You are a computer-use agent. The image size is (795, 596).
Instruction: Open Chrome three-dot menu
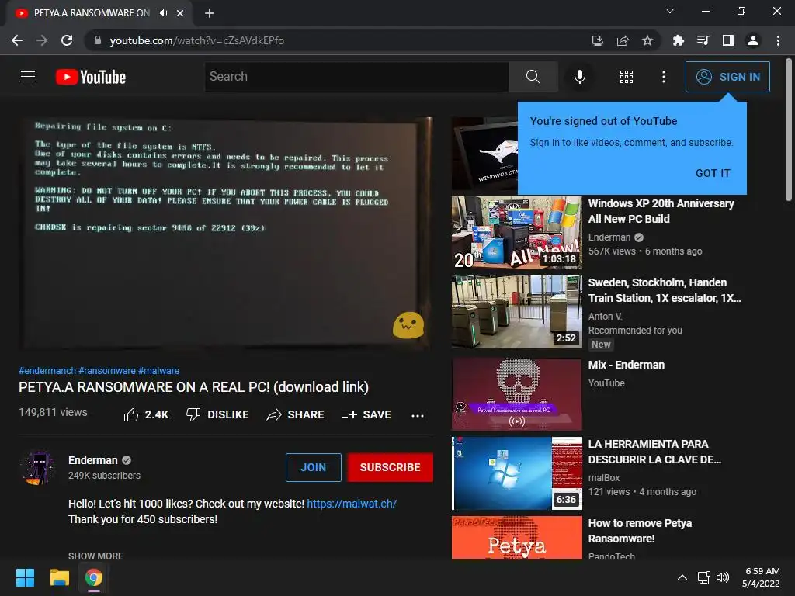[x=778, y=40]
